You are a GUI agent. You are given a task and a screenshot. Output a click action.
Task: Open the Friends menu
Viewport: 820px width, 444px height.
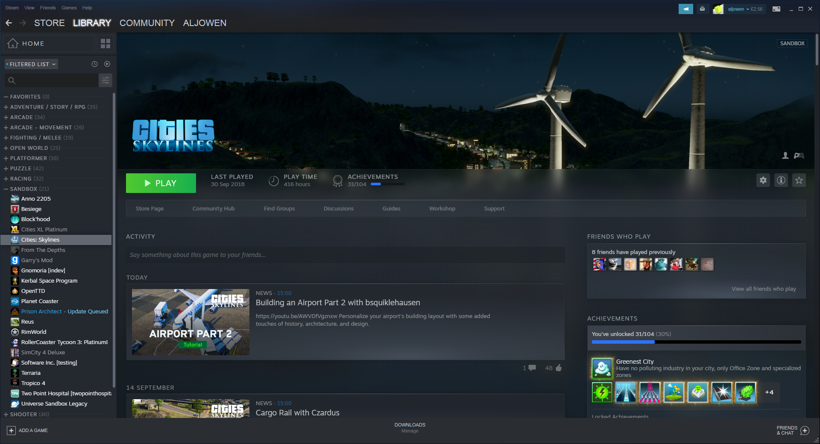coord(48,8)
